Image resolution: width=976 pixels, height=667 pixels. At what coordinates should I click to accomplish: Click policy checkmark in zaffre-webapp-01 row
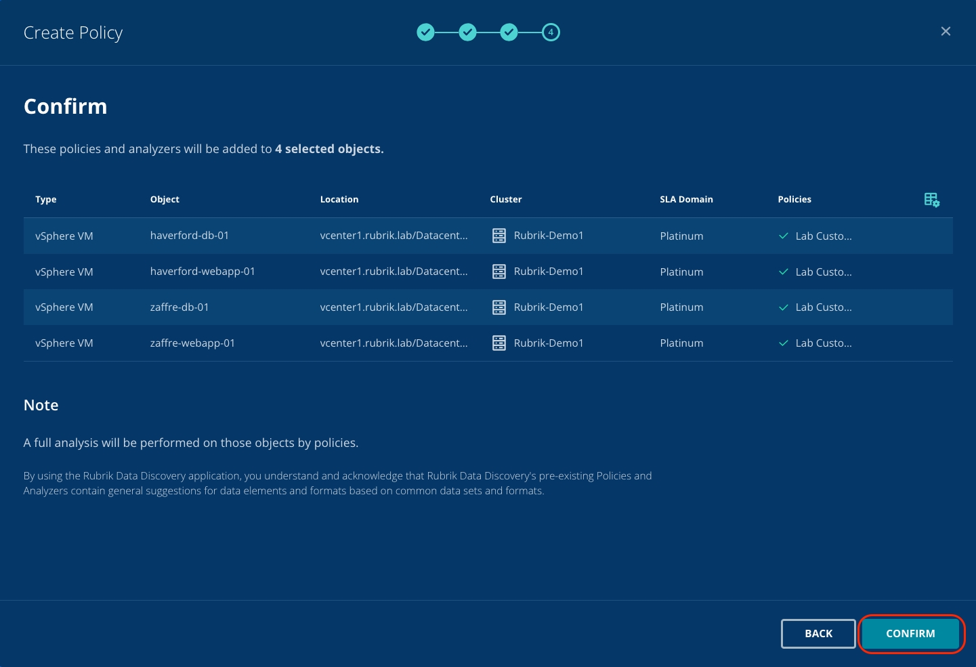pyautogui.click(x=784, y=343)
